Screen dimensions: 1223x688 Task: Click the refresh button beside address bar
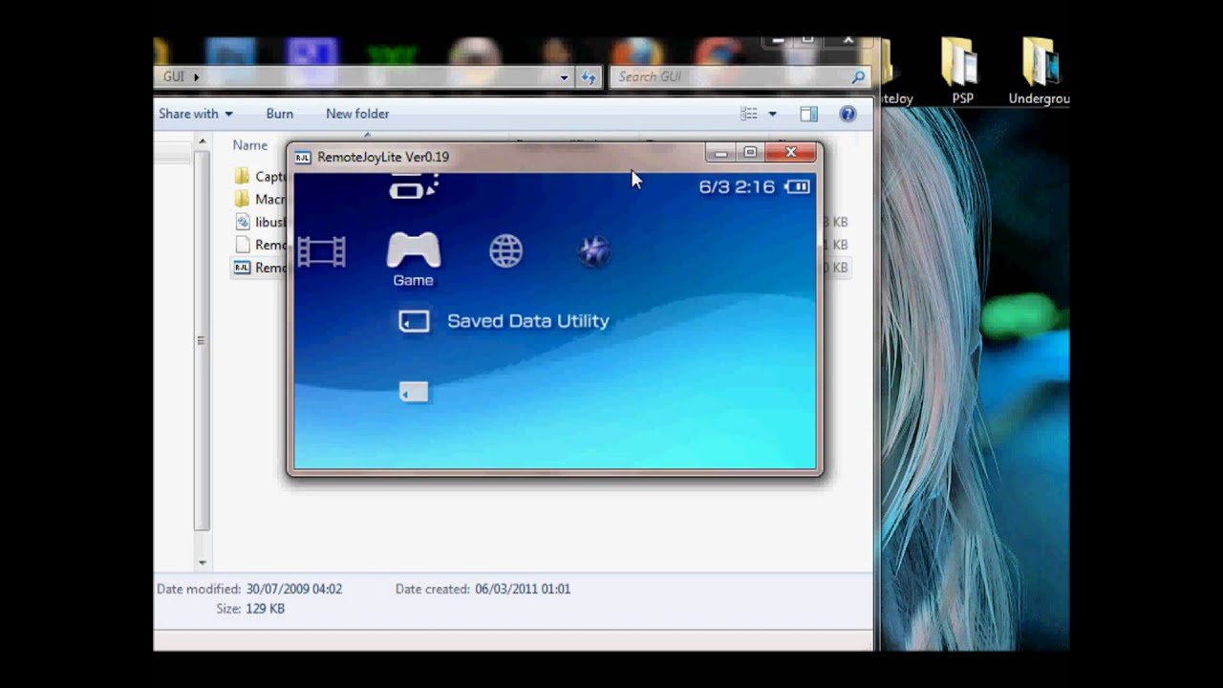click(x=589, y=77)
